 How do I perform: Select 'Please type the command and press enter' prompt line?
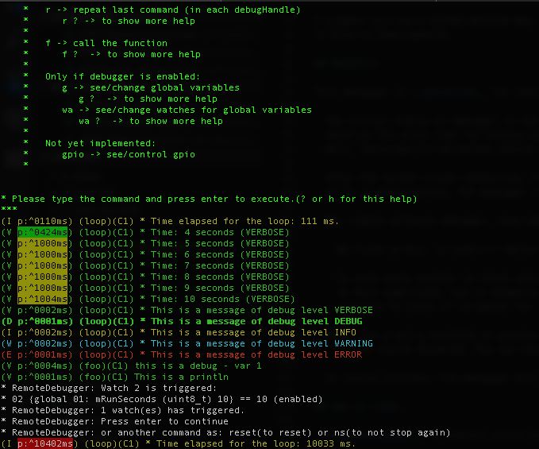coord(209,199)
